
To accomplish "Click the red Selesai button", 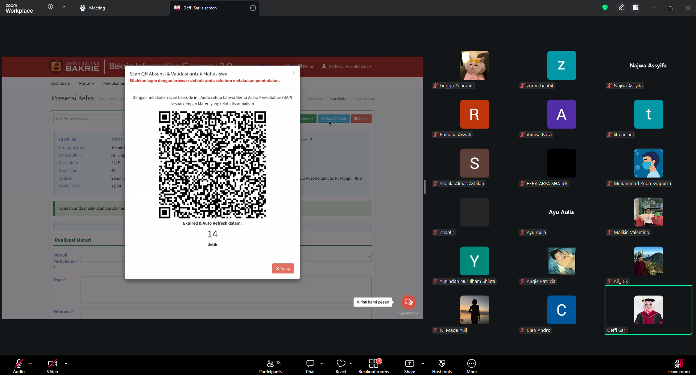I will [361, 119].
